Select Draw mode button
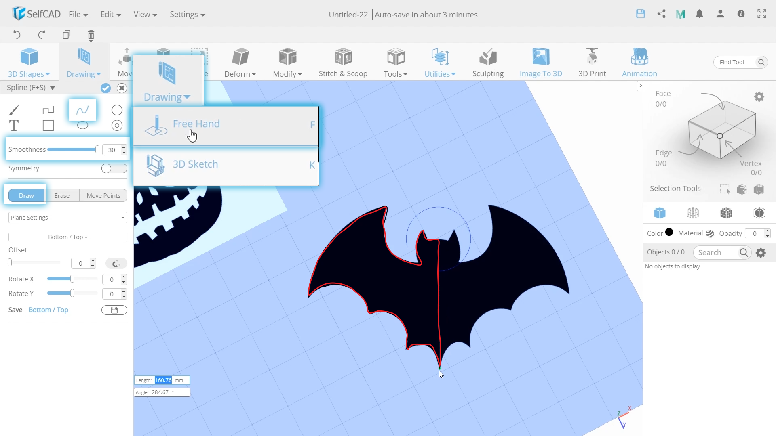 [x=26, y=195]
